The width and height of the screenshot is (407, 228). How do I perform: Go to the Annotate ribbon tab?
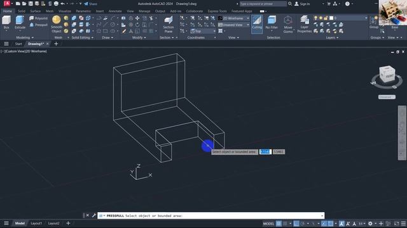[115, 11]
